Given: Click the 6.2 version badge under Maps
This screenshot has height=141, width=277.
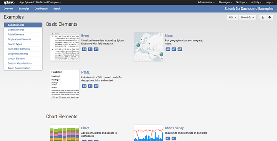Looking at the screenshot, I should pos(180,49).
